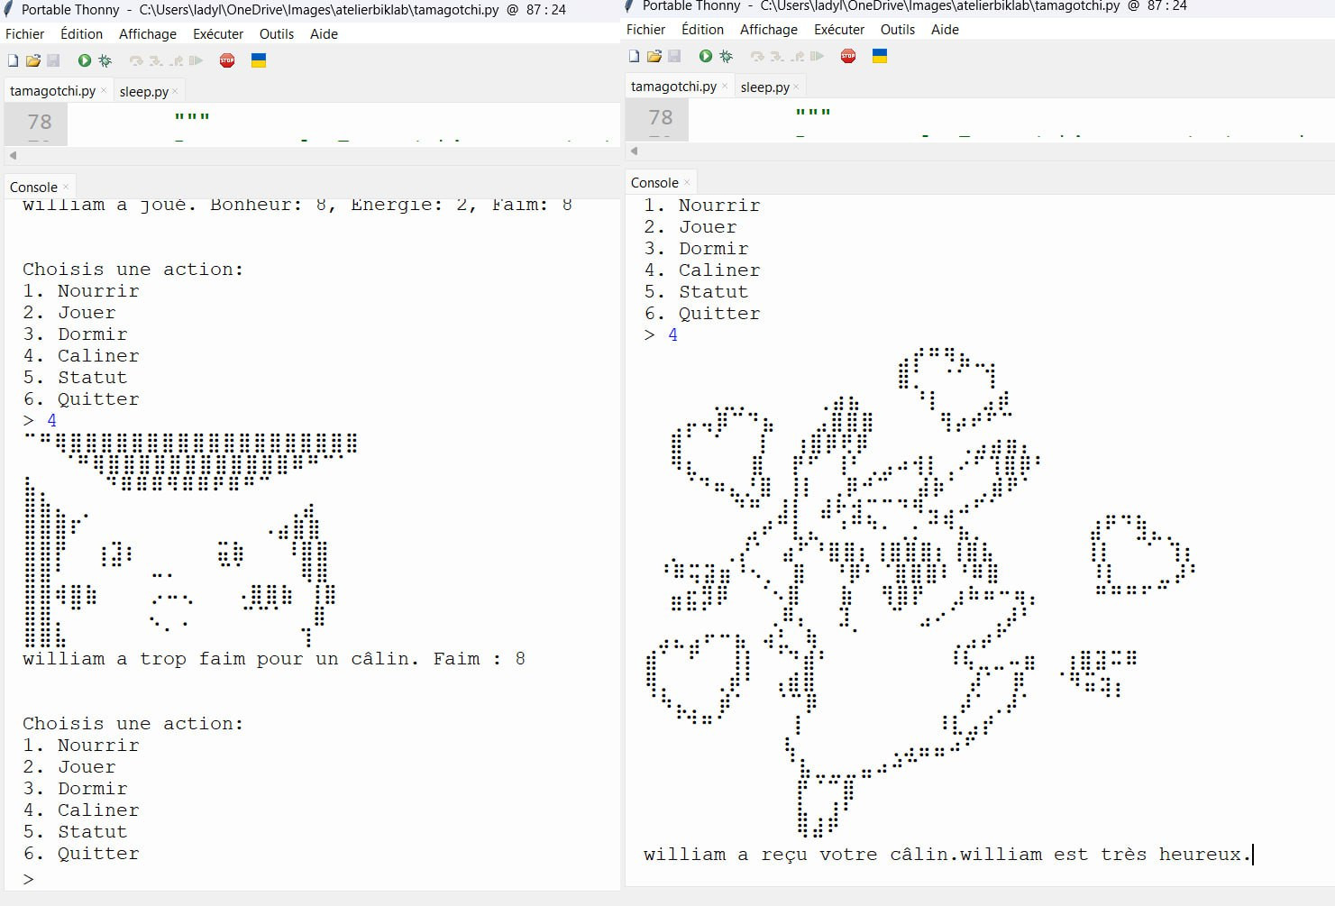Close the Console tab in left window
The image size is (1335, 906).
tap(66, 188)
